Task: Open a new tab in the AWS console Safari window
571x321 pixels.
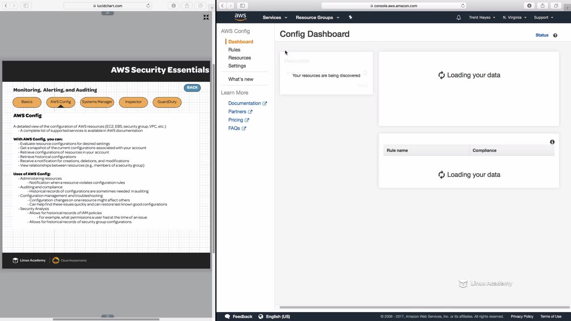Action: pyautogui.click(x=567, y=8)
